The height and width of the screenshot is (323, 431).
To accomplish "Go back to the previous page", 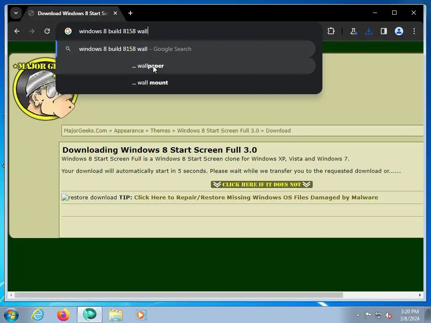I will 17,31.
